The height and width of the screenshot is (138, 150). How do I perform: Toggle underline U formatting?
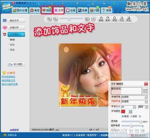pyautogui.click(x=140, y=116)
